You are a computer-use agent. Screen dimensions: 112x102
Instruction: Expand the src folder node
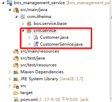tap(10, 86)
